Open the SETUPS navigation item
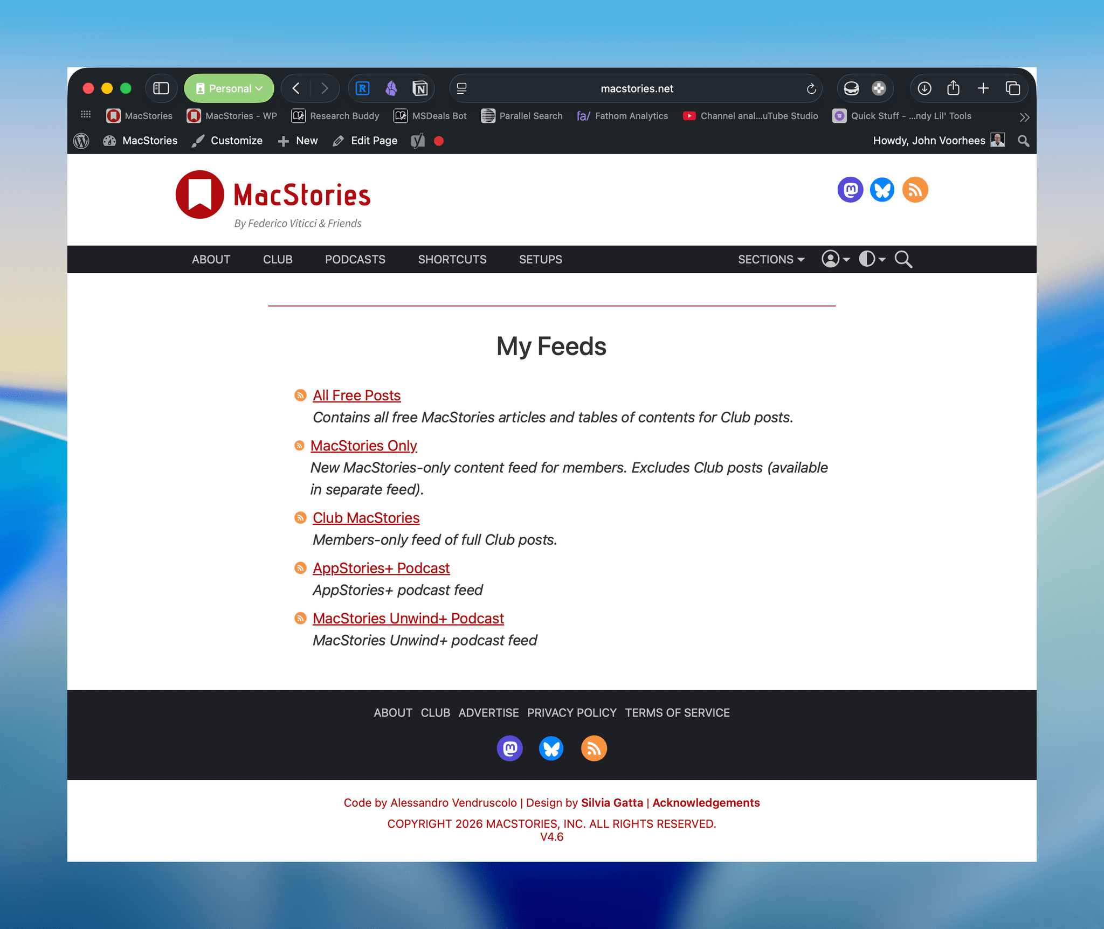The width and height of the screenshot is (1104, 929). tap(541, 259)
